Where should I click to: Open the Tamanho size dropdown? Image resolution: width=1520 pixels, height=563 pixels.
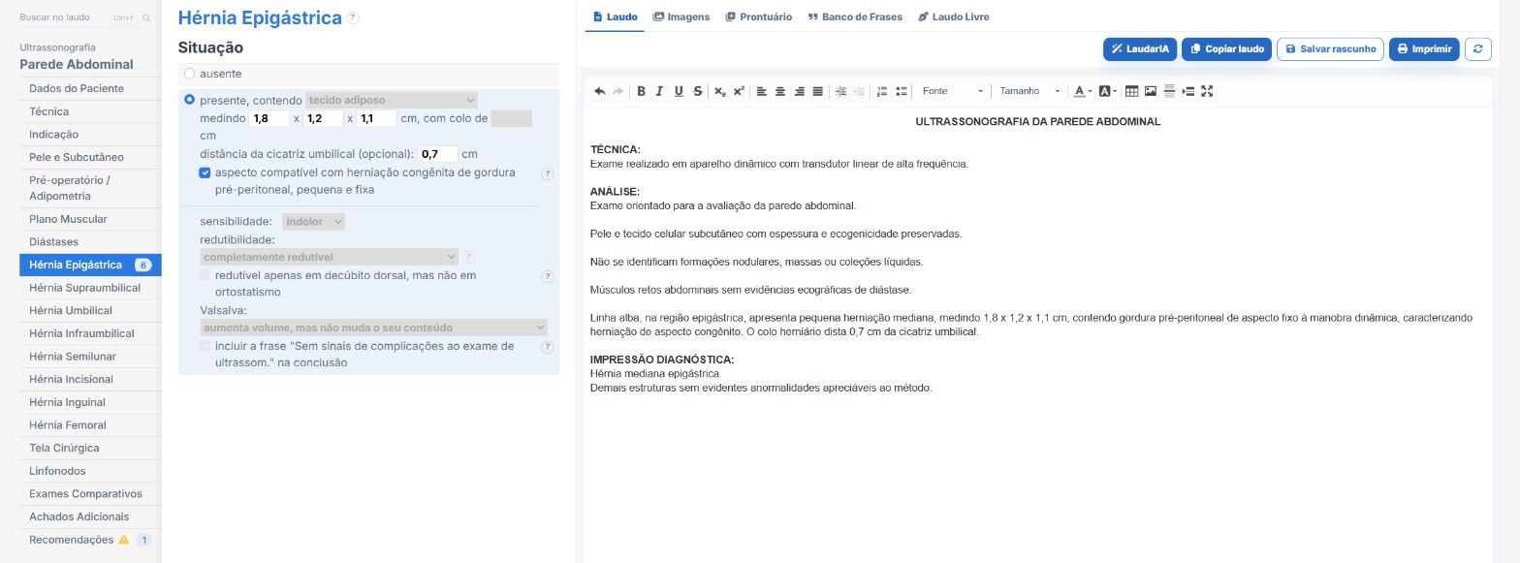(x=1030, y=91)
